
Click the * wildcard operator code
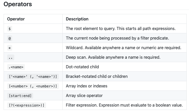click(x=10, y=48)
